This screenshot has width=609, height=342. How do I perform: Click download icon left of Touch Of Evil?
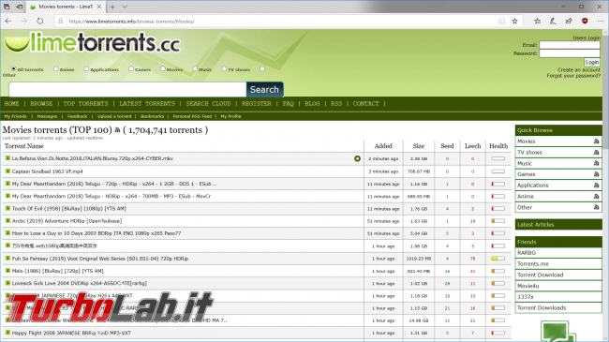click(x=7, y=208)
